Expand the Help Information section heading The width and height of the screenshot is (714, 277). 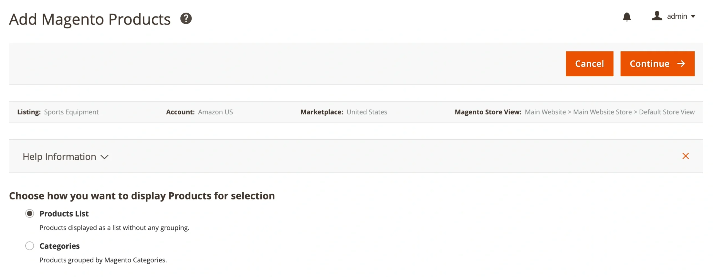[x=59, y=157]
